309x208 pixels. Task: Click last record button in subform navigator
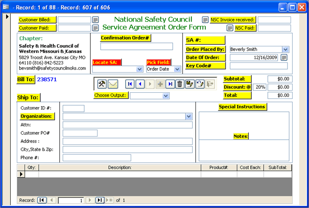click(100, 200)
